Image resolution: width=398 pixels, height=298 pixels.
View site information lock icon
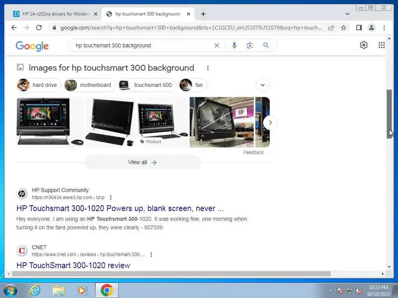(x=54, y=28)
